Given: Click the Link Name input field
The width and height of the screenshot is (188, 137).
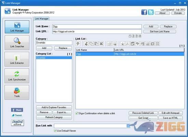Looking at the screenshot, I should pyautogui.click(x=97, y=26).
